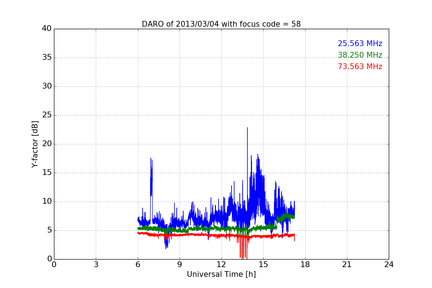Image resolution: width=432 pixels, height=288 pixels.
Task: Click y-axis tick label 25
Action: (x=47, y=115)
